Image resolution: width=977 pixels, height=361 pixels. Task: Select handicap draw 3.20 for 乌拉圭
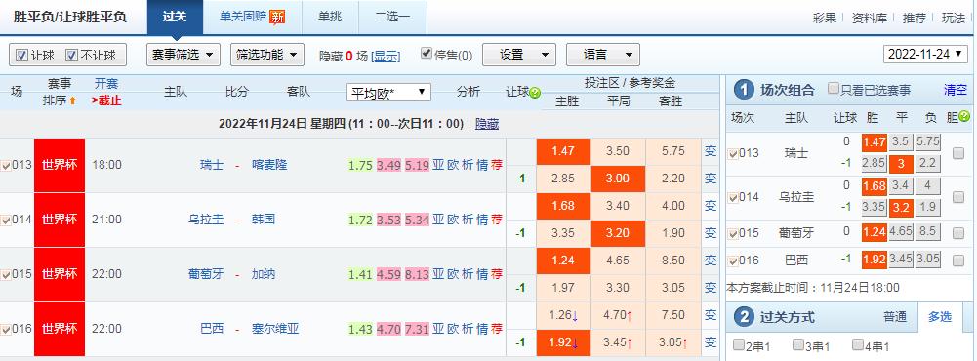pos(618,233)
